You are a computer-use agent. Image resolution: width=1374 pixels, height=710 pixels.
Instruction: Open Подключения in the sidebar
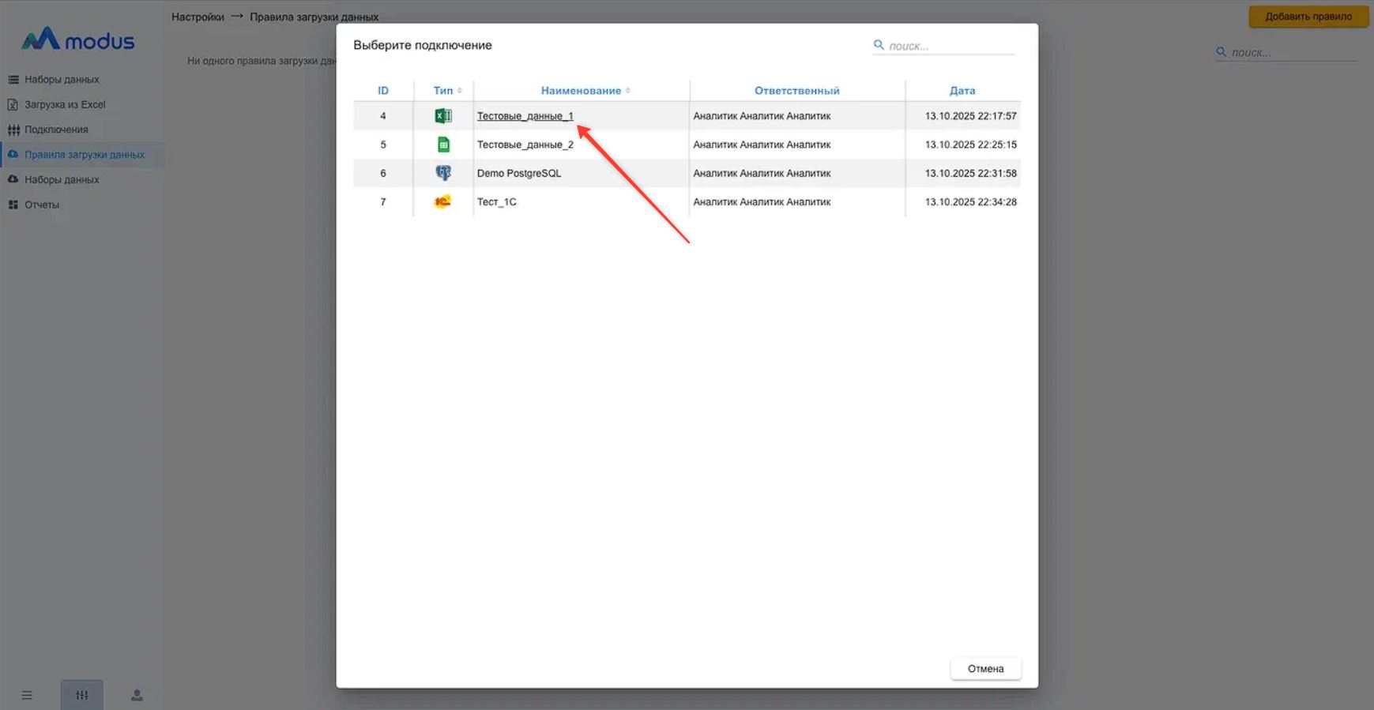click(x=56, y=130)
